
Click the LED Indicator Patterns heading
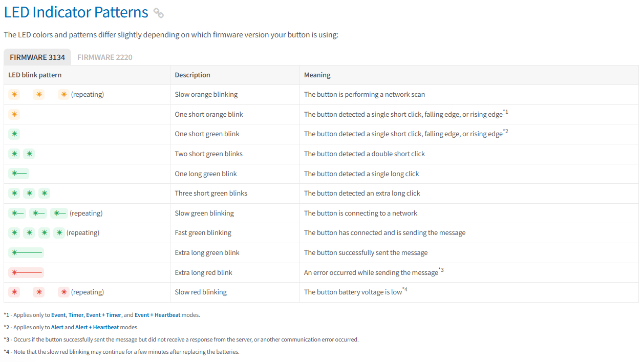point(76,12)
